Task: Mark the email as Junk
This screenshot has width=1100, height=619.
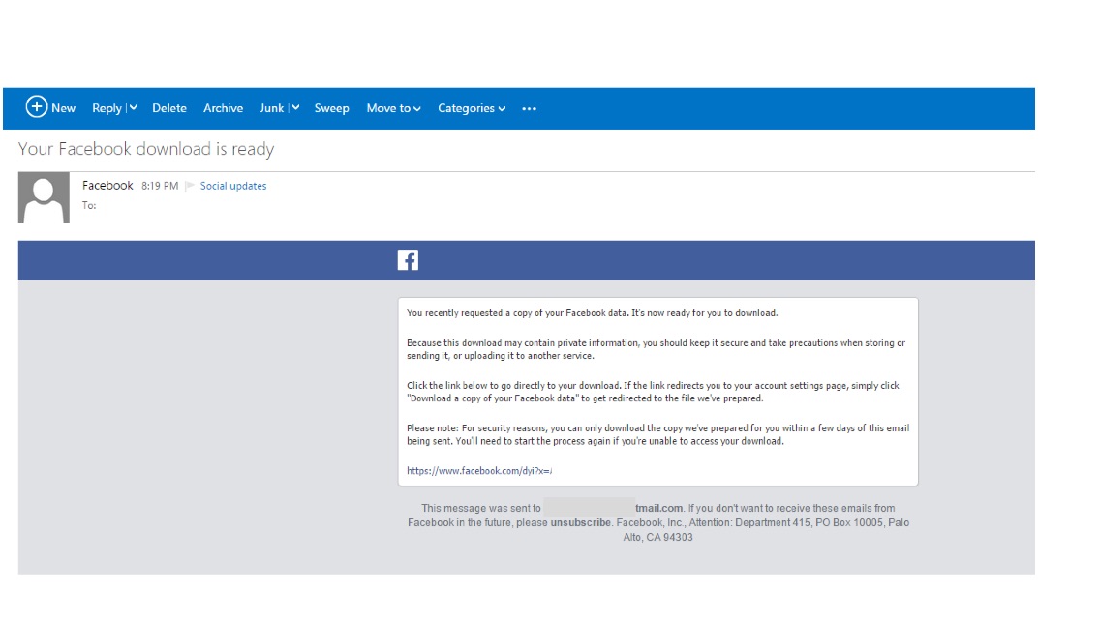Action: click(x=271, y=108)
